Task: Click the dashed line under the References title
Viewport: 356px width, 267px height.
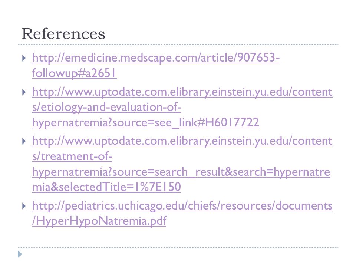Action: click(x=178, y=45)
